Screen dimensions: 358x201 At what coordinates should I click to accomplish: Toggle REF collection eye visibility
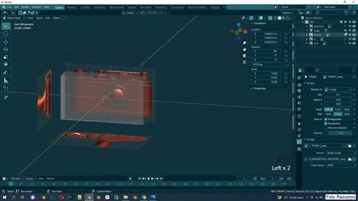(x=350, y=22)
